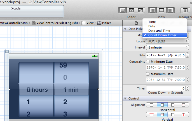The width and height of the screenshot is (192, 121).
Task: Click the left resize handle of picker
Action: point(9,89)
